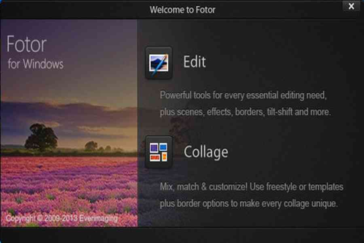Select the 'Powerful tools for every essential' line
This screenshot has width=364, height=243.
243,96
